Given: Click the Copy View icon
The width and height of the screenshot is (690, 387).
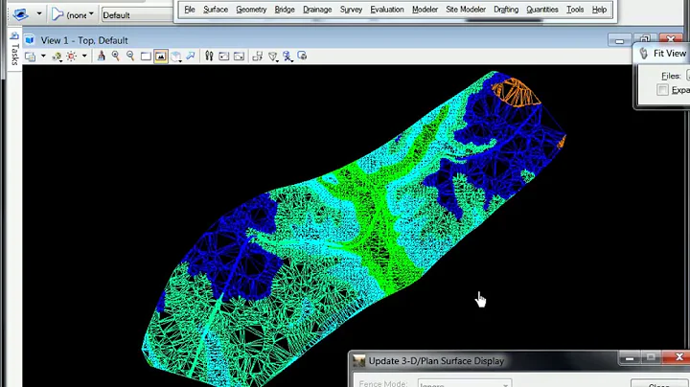Looking at the screenshot, I should tap(258, 57).
